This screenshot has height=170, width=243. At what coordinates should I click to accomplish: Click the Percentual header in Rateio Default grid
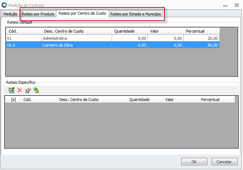pyautogui.click(x=201, y=31)
